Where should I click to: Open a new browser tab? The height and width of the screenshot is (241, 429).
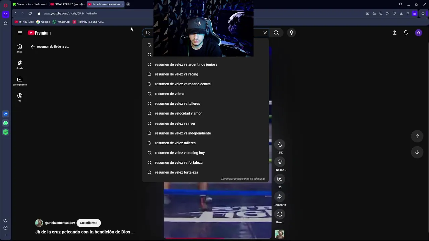128,4
